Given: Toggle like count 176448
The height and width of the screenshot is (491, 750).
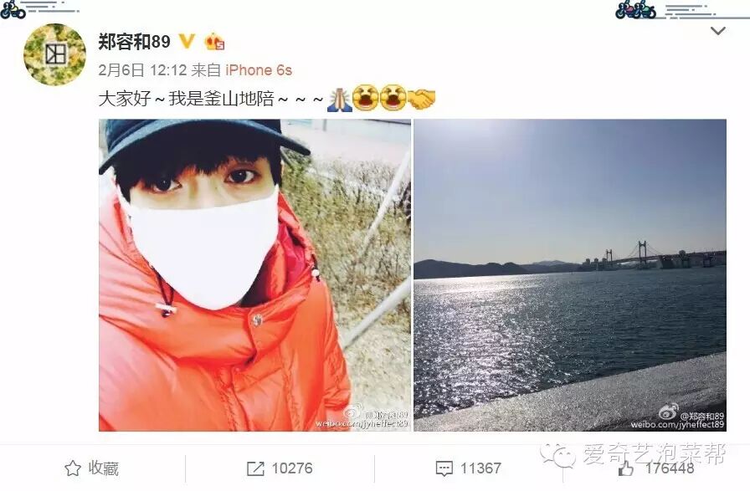Looking at the screenshot, I should point(669,468).
